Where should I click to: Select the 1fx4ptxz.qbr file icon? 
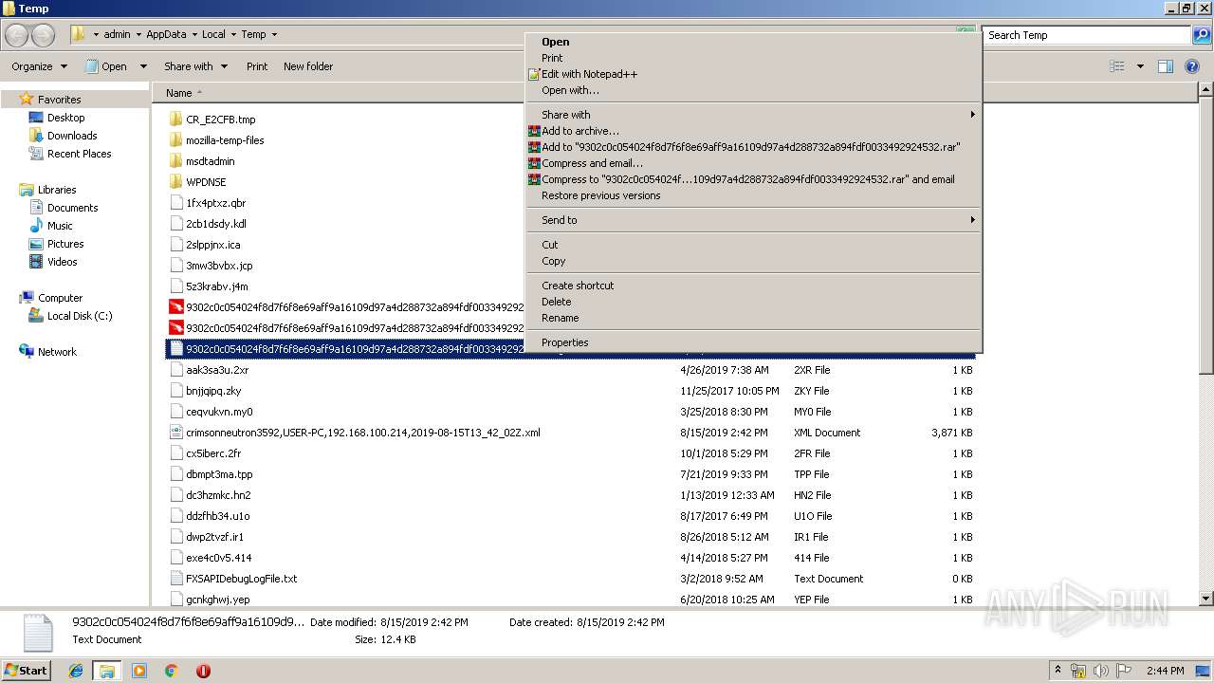(175, 203)
